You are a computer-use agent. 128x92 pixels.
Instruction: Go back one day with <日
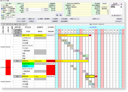[x=9, y=24]
